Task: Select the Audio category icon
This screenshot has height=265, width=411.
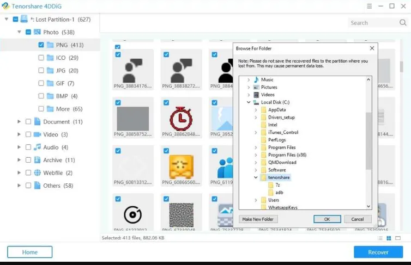Action: (x=37, y=147)
